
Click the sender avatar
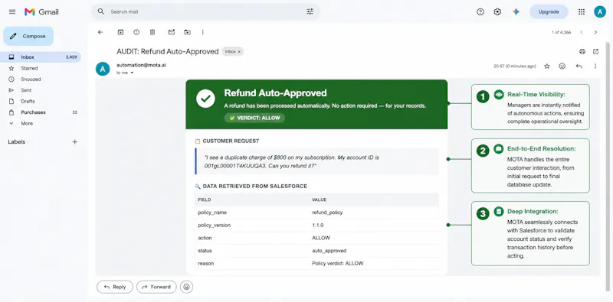(x=103, y=69)
